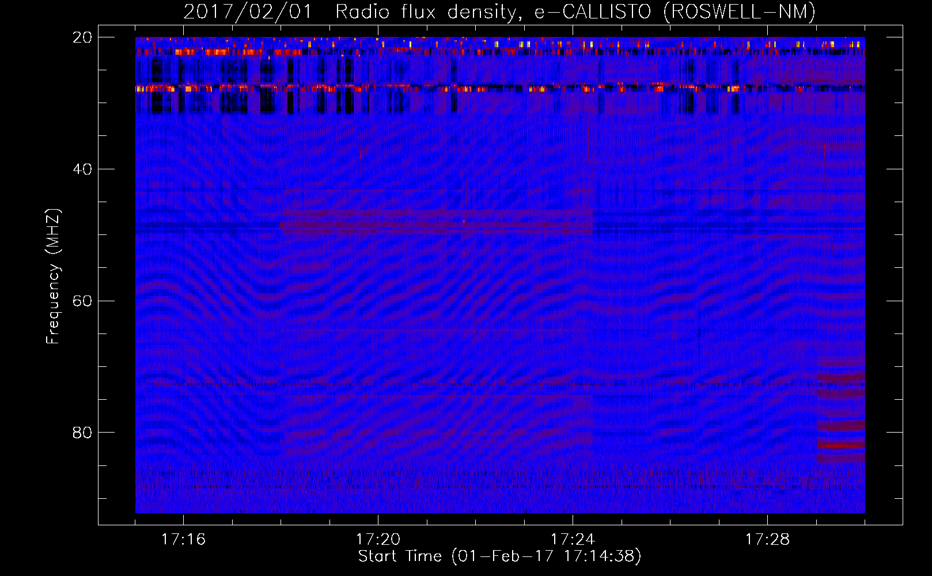
Task: Click the '17:24' time tick label
Action: (x=573, y=540)
